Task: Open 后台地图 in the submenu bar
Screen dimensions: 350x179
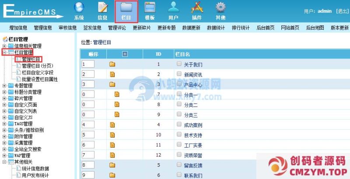Action: tap(315, 28)
